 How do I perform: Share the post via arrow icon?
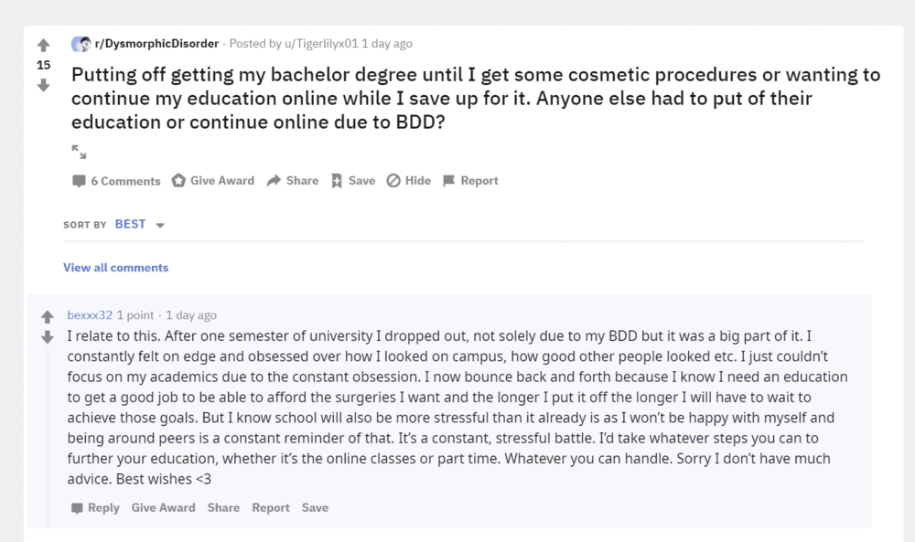pyautogui.click(x=293, y=181)
